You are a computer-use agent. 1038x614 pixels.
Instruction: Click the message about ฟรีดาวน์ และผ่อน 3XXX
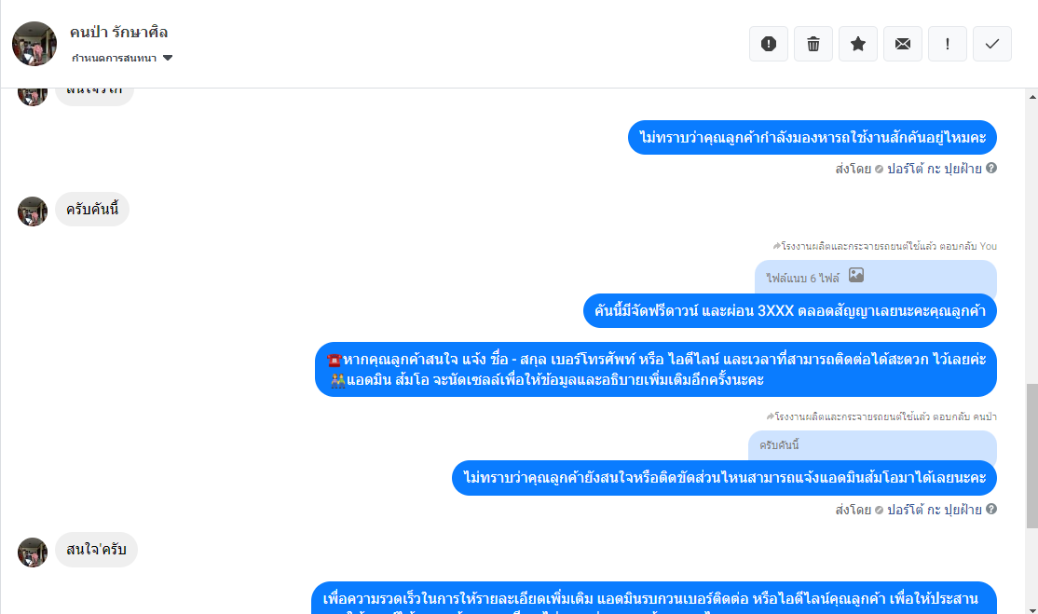[790, 310]
